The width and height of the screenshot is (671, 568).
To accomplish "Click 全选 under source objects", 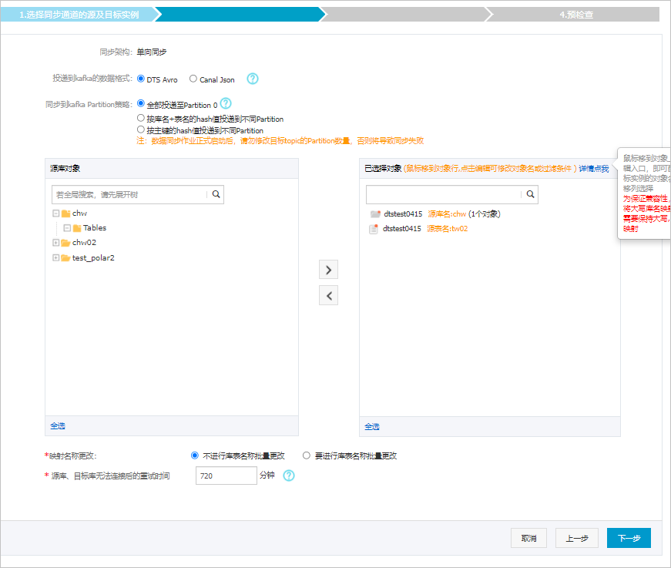I will tap(58, 426).
